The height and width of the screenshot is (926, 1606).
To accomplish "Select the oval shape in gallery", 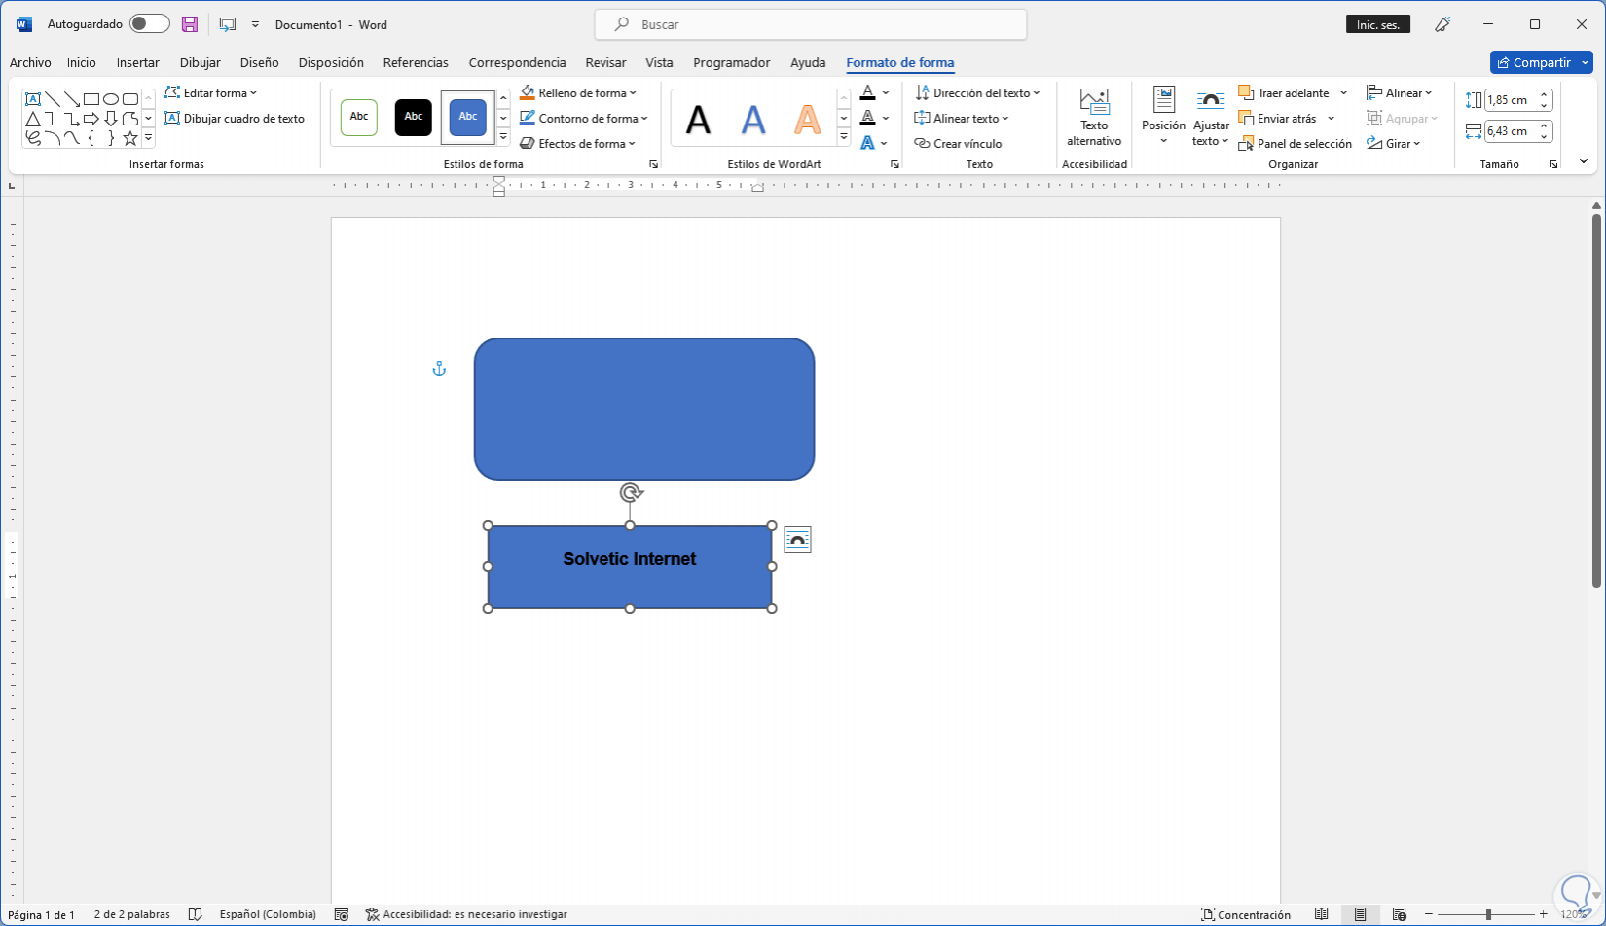I will coord(111,99).
